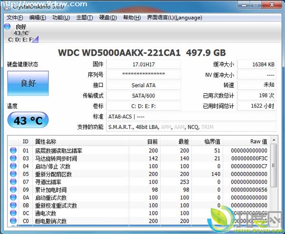Click raw value 000000000F3C
Viewport: 285px width, 234px height.
pos(249,158)
